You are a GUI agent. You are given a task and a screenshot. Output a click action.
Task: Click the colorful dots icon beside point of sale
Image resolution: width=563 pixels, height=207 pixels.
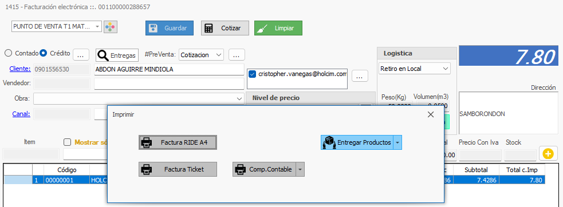click(111, 27)
